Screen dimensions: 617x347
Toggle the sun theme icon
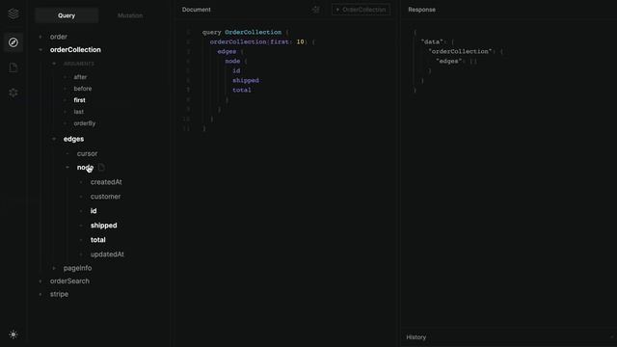click(13, 334)
